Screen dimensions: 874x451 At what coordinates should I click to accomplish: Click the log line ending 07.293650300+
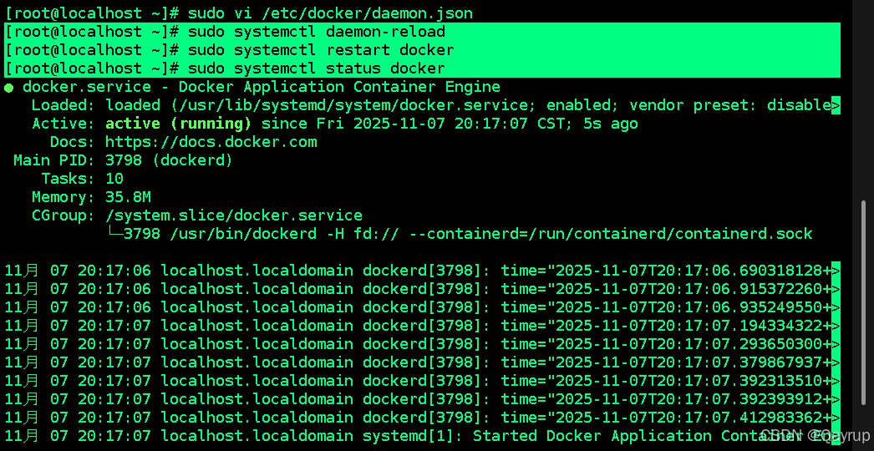[422, 345]
